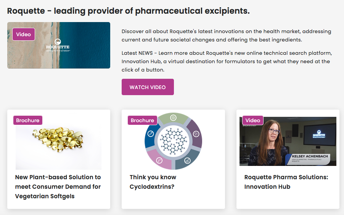Click the WATCH VIDEO button
The image size is (344, 215).
pyautogui.click(x=148, y=87)
